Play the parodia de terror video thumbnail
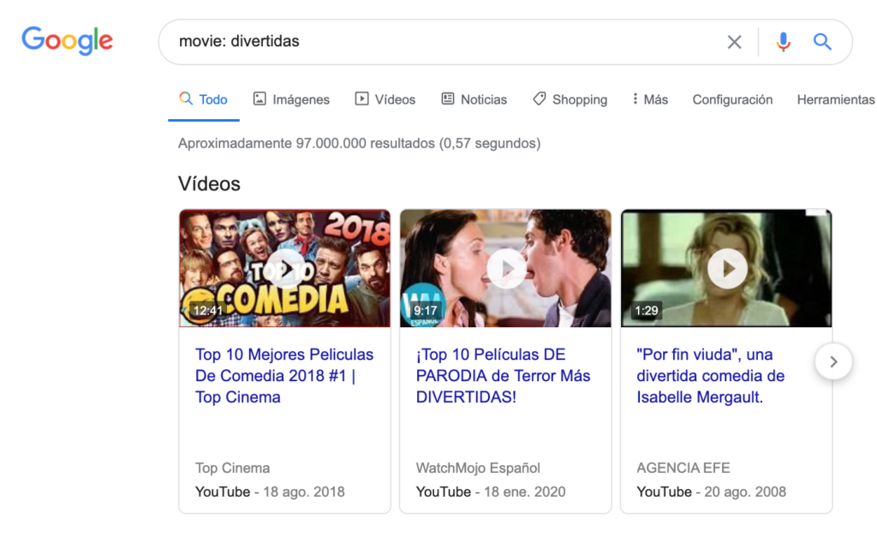The image size is (877, 543). tap(505, 268)
